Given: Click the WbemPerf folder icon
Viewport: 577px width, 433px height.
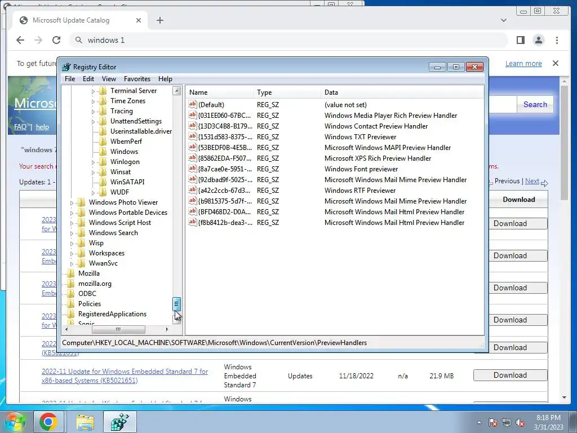Looking at the screenshot, I should 103,142.
